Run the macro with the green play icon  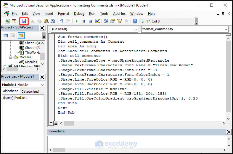pyautogui.click(x=77, y=21)
